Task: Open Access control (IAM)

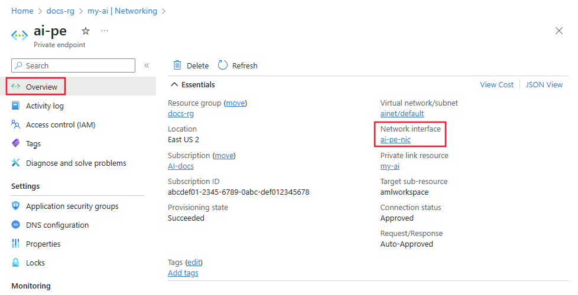Action: [x=60, y=124]
